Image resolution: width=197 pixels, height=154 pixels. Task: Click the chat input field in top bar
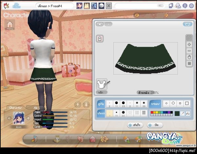click(x=140, y=6)
